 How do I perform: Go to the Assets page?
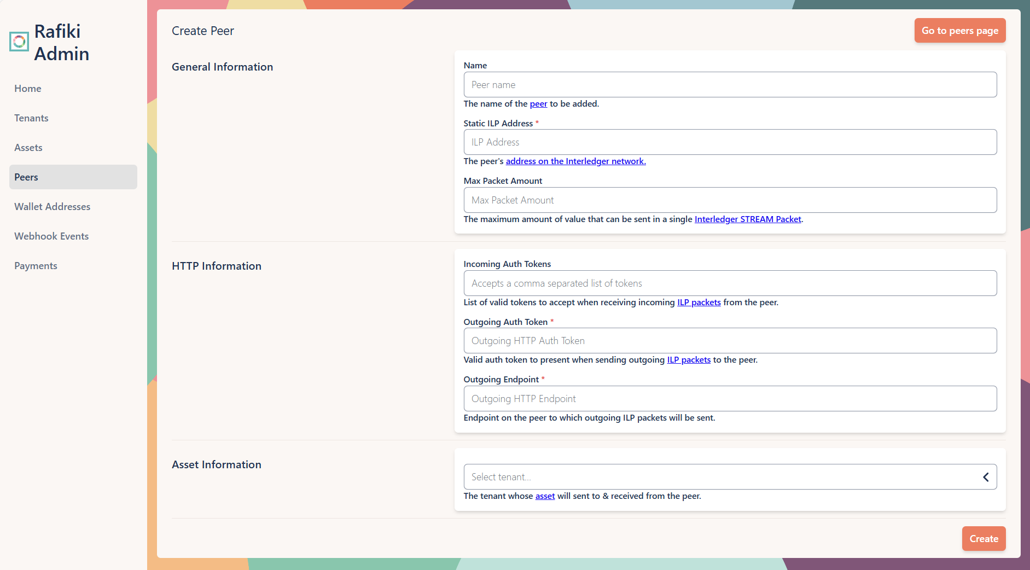[28, 147]
